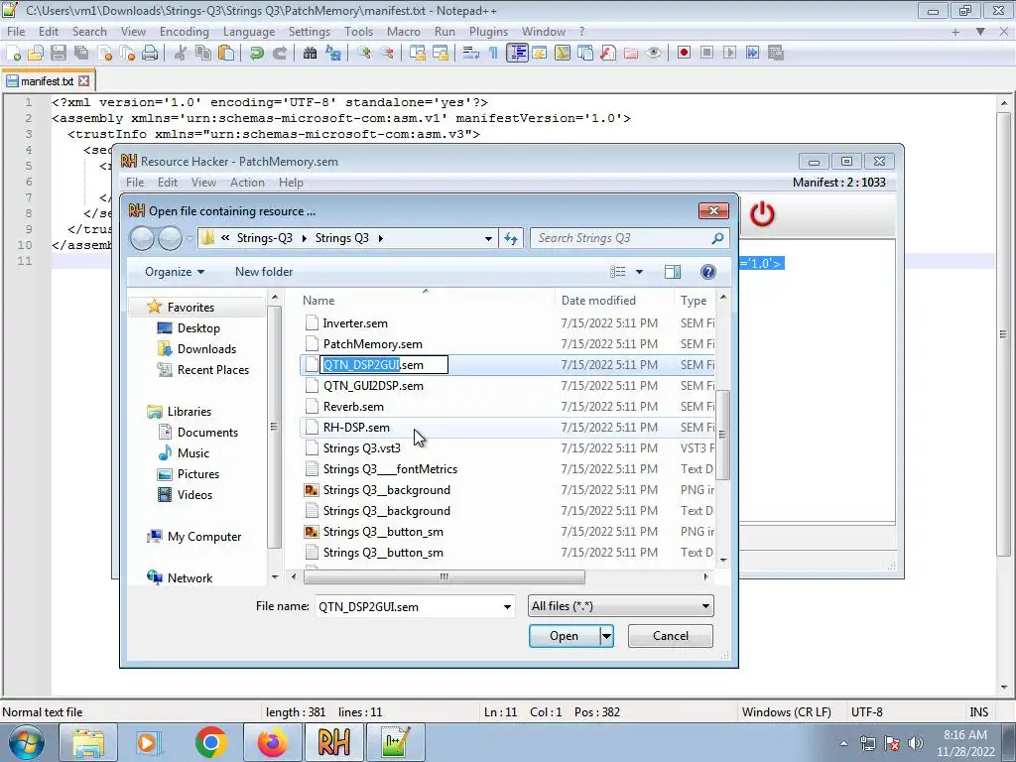The height and width of the screenshot is (762, 1016).
Task: Toggle the preview pane icon in dialog
Action: point(673,272)
